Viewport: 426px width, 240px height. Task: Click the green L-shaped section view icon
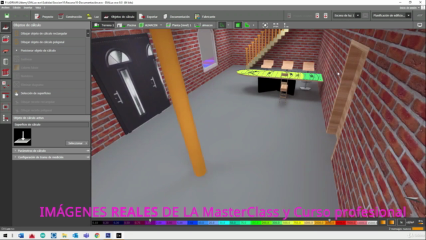point(247,25)
